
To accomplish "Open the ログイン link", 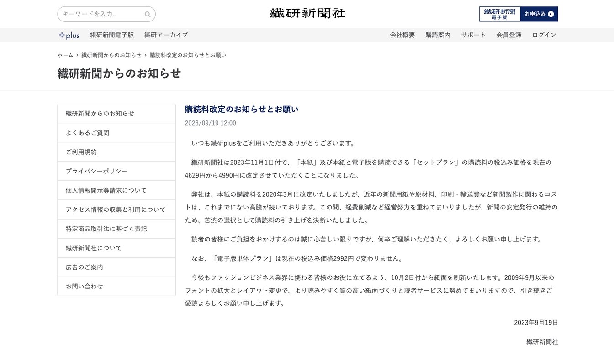I will pyautogui.click(x=544, y=35).
